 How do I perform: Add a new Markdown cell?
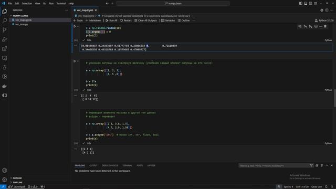pos(93,20)
